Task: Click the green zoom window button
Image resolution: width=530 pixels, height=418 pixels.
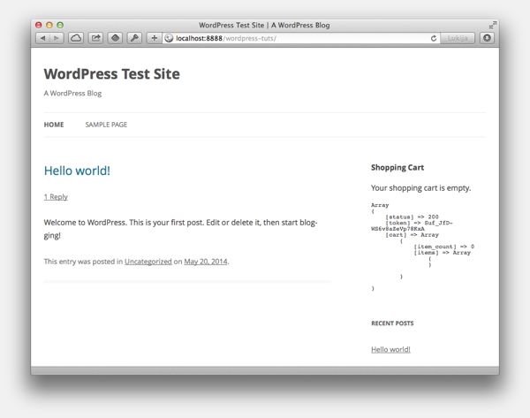Action: (60, 25)
